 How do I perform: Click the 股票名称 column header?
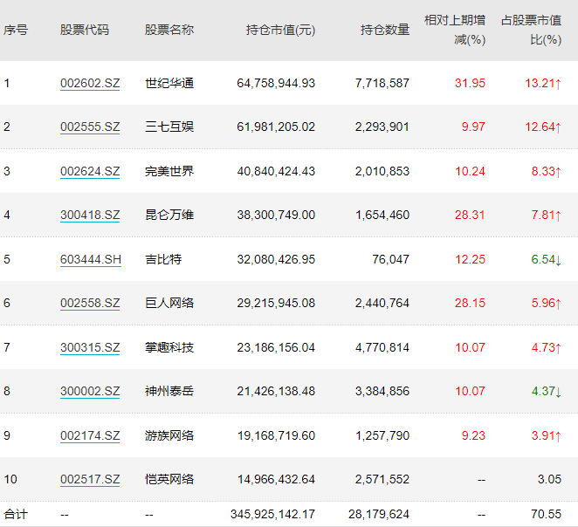[x=169, y=30]
